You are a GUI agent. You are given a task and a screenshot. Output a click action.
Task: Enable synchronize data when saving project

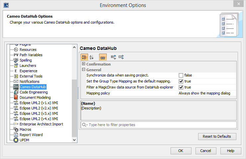click(181, 75)
